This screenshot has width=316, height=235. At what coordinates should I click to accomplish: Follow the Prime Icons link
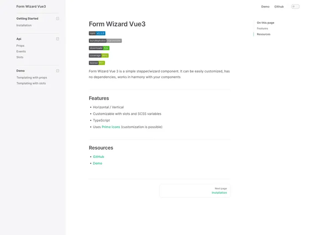(x=111, y=127)
